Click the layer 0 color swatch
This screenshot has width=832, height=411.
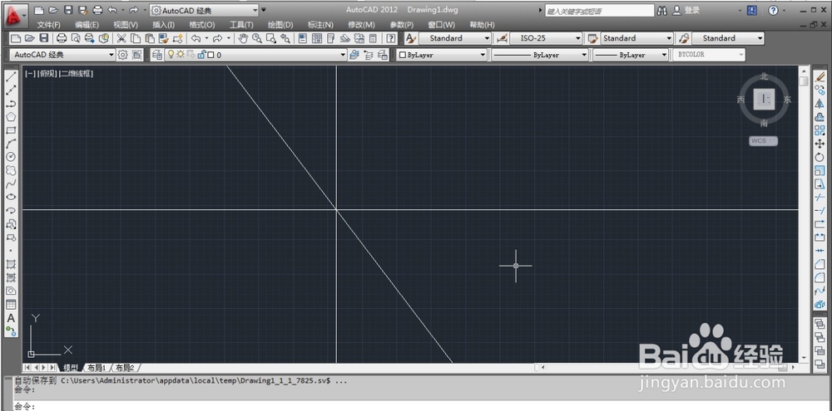click(x=210, y=55)
